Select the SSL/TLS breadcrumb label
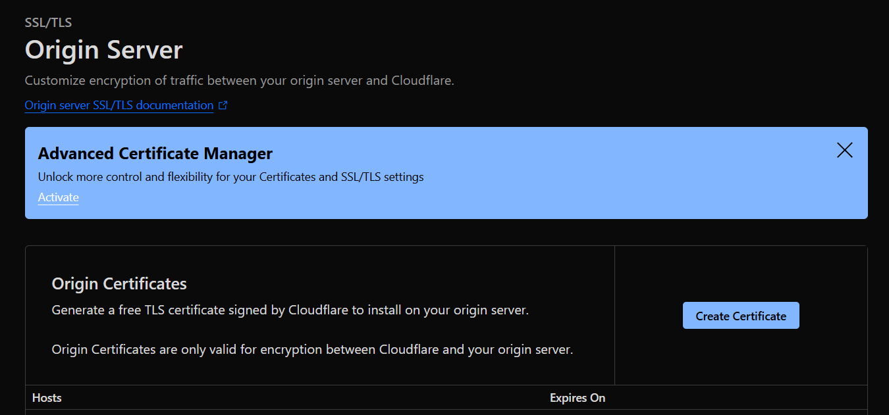 [48, 22]
